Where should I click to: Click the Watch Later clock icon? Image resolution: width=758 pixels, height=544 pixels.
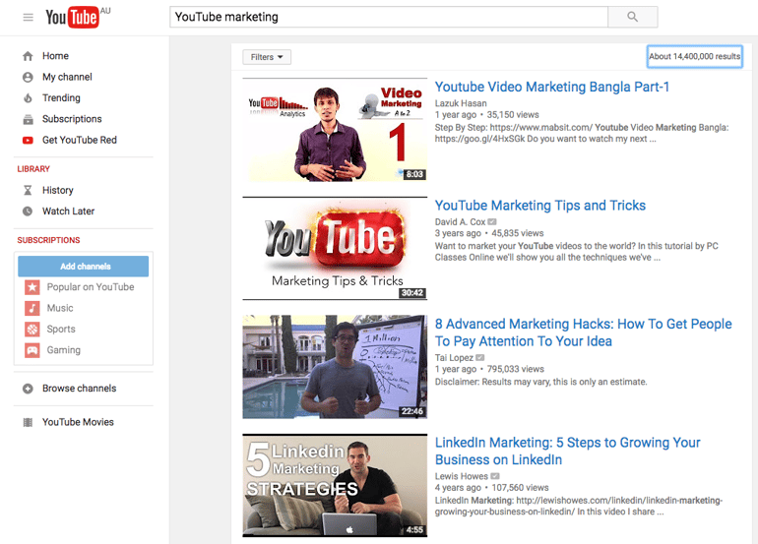click(28, 212)
